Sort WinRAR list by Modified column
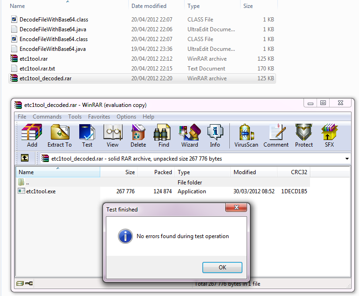Screen dimensions: 359x296 pos(254,172)
